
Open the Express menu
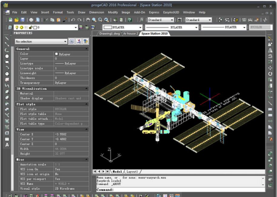click(154, 12)
